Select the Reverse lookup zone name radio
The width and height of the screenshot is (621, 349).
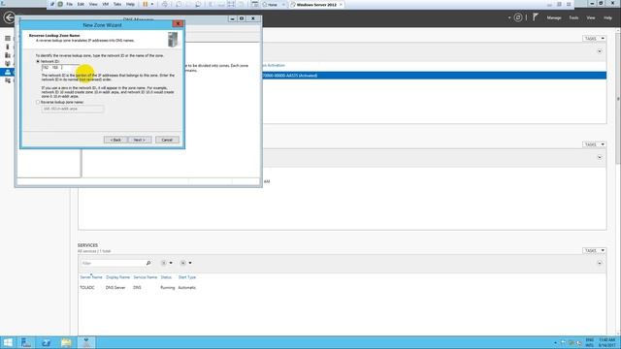(38, 102)
